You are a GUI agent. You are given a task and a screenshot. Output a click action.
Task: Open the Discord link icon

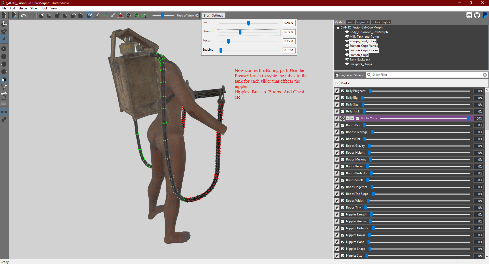point(469,15)
